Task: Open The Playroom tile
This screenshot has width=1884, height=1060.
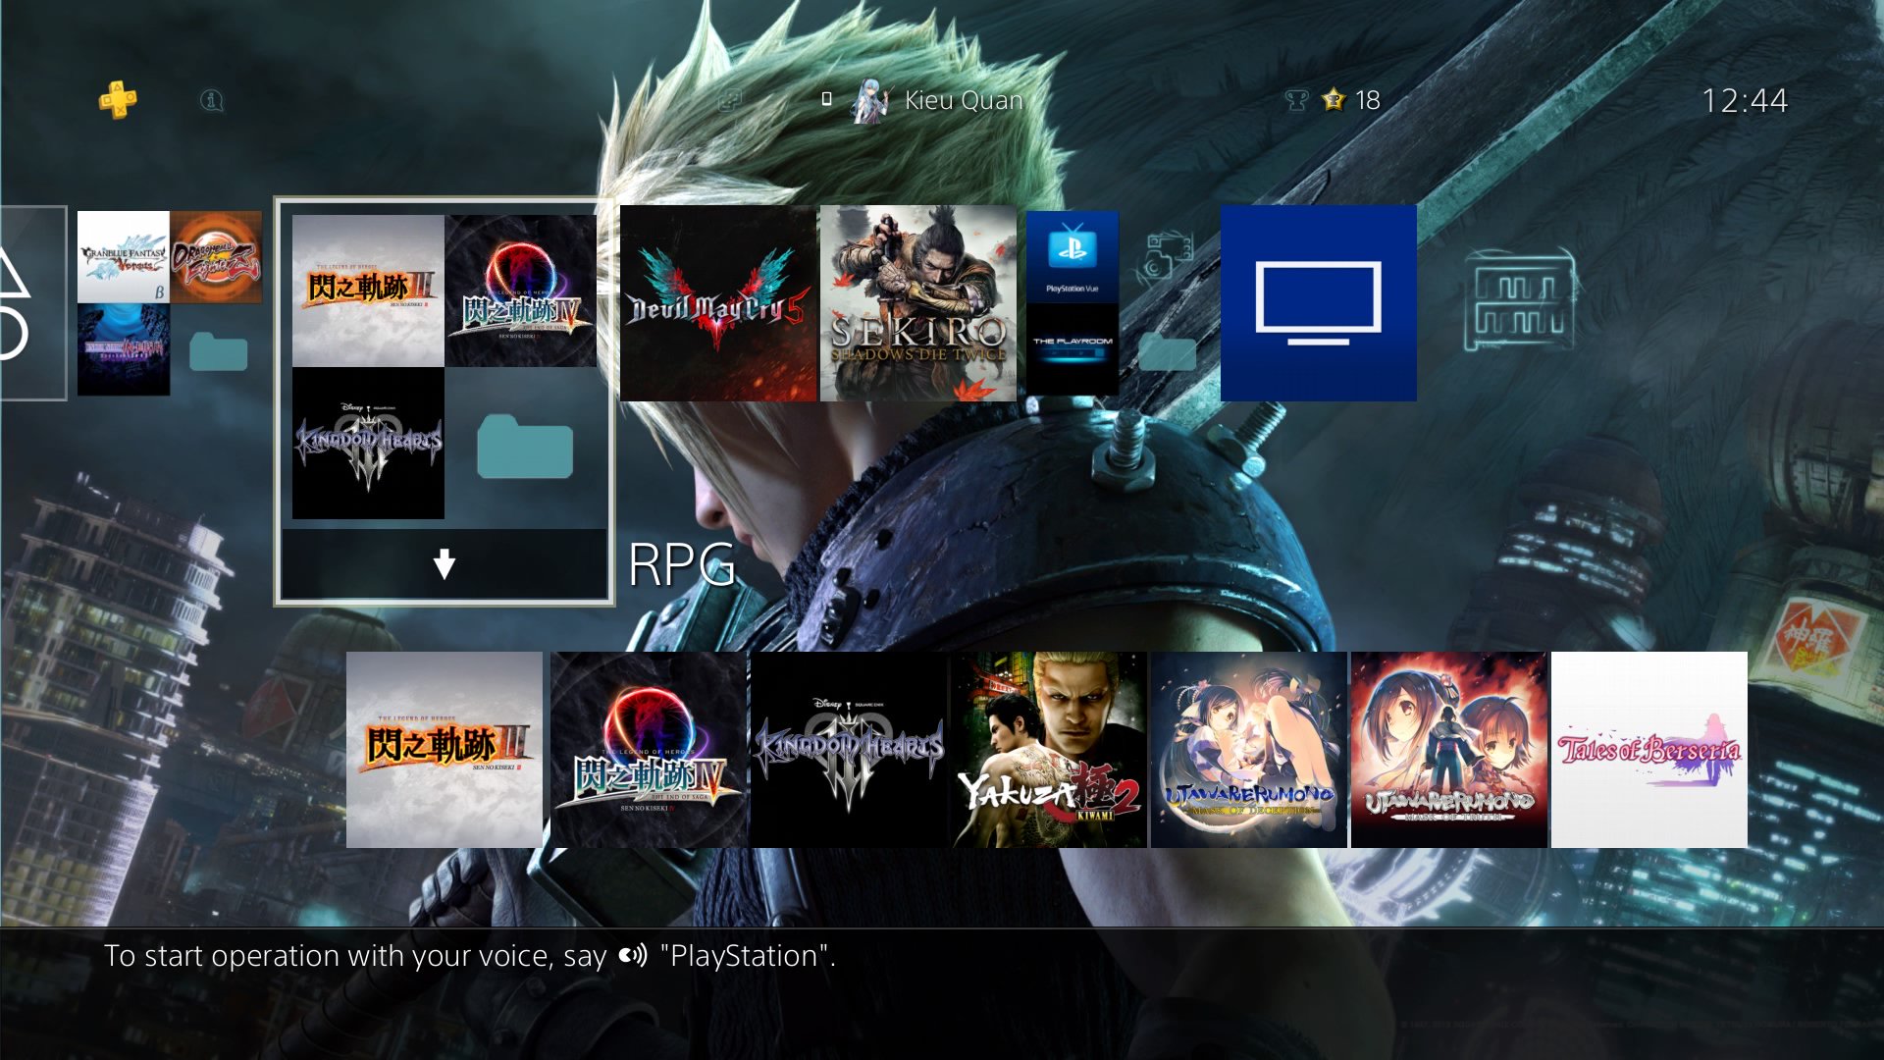Action: tap(1073, 349)
